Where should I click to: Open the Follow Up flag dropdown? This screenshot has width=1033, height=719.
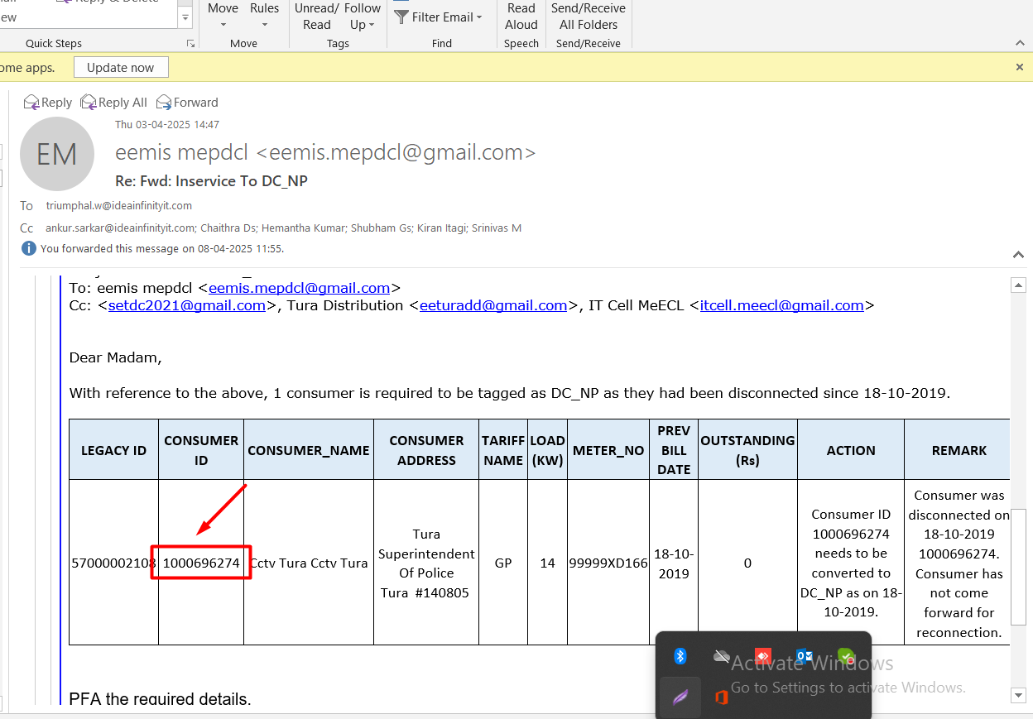pyautogui.click(x=362, y=17)
